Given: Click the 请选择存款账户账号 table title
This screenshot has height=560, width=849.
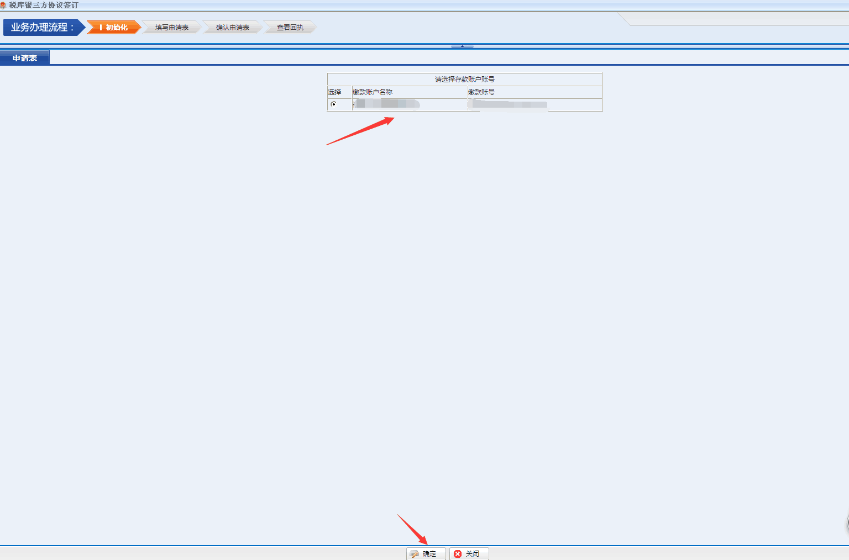Looking at the screenshot, I should click(464, 80).
